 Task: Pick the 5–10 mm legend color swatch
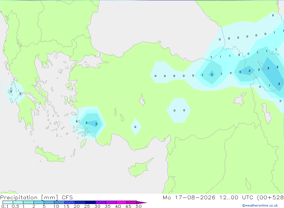[49, 202]
